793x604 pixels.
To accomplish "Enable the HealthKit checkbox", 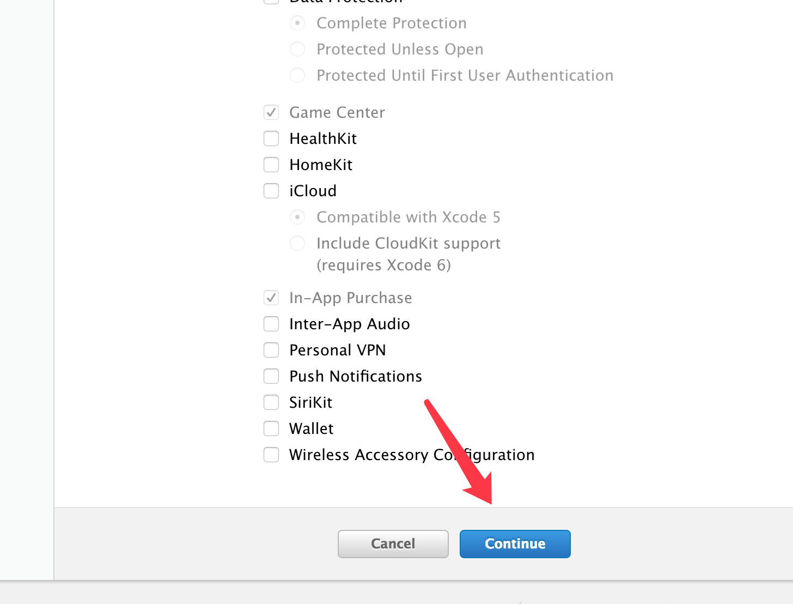I will click(x=271, y=138).
